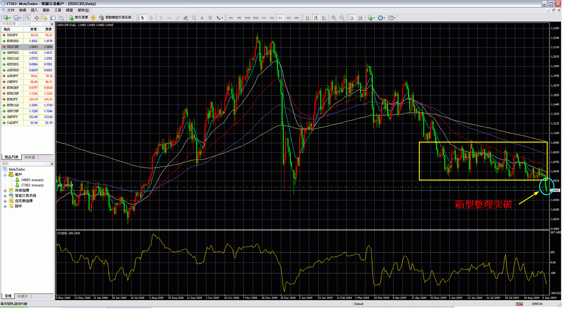Screen dimensions: 564x309
Task: Select the text A drawing tool
Action: [202, 18]
